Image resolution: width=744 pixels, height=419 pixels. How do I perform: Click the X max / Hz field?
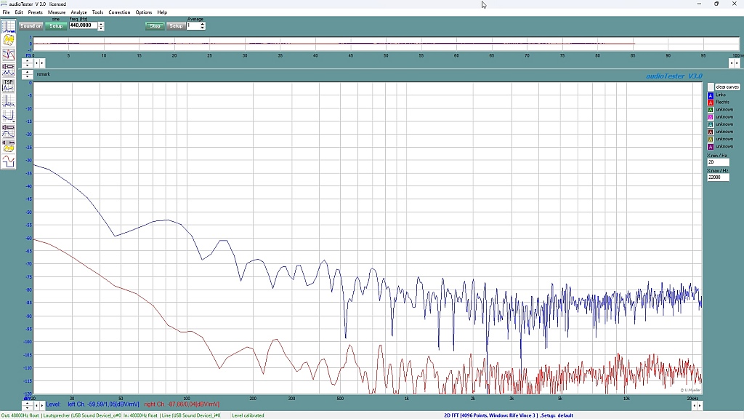pos(718,177)
